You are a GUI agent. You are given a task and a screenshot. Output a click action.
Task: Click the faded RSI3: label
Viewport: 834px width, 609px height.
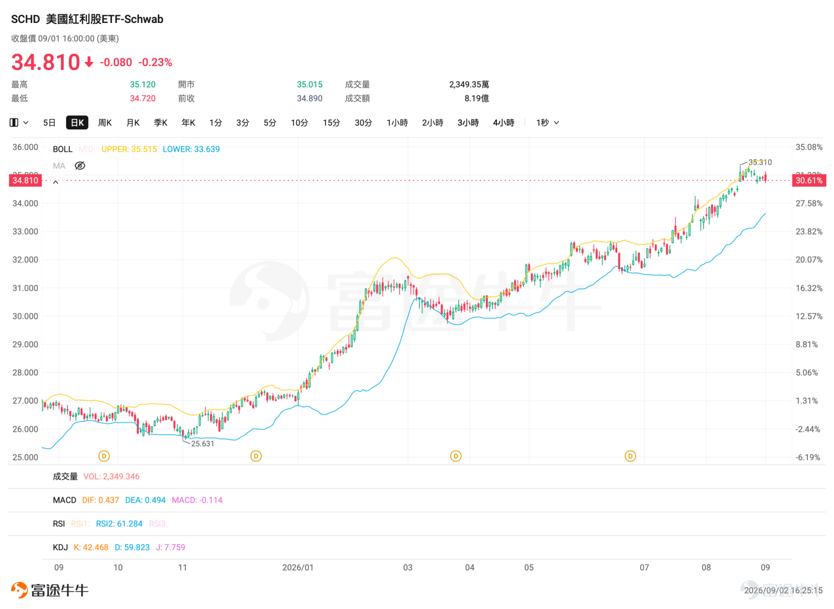coord(158,523)
